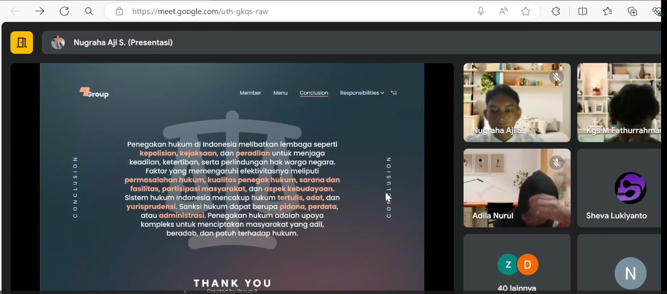Select the Member menu item
This screenshot has height=294, width=667.
click(x=250, y=93)
